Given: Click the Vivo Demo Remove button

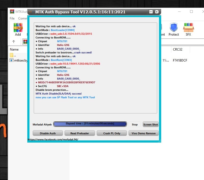Looking at the screenshot, I should 143,133.
